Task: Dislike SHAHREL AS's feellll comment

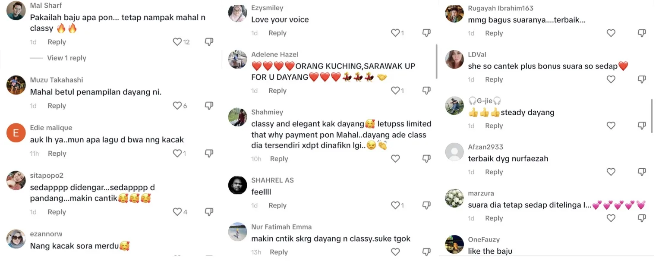Action: pyautogui.click(x=426, y=205)
